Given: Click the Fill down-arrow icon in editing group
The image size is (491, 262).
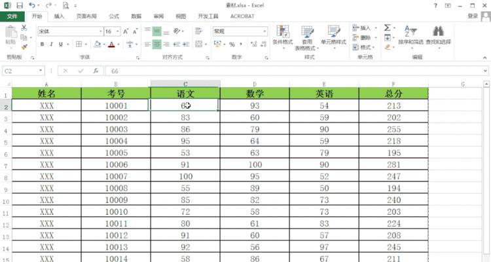Looking at the screenshot, I should coord(388,37).
